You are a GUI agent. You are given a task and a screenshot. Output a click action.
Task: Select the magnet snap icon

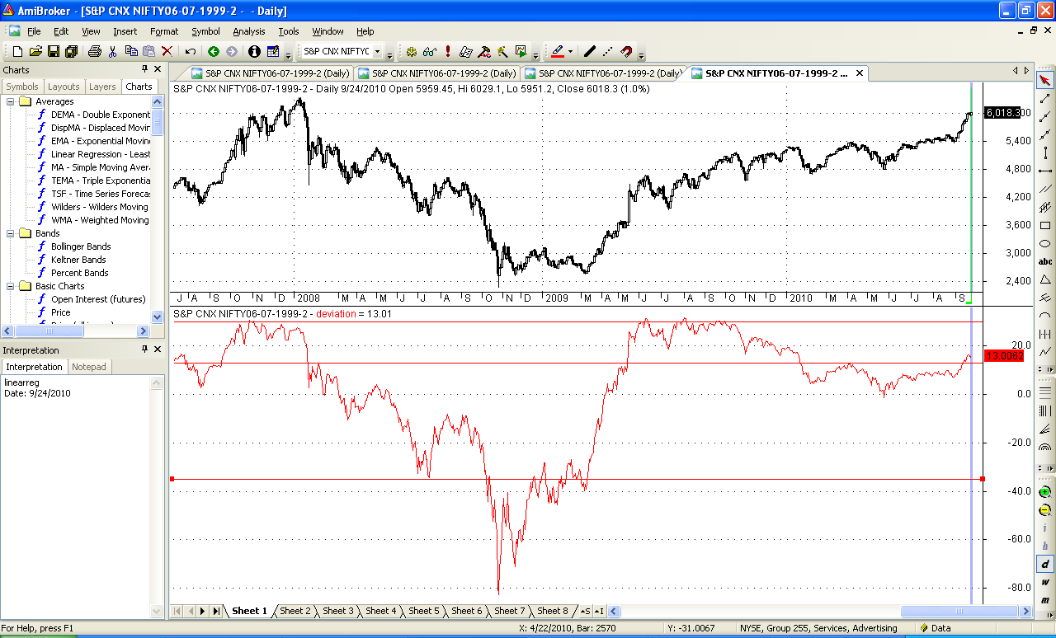point(626,51)
